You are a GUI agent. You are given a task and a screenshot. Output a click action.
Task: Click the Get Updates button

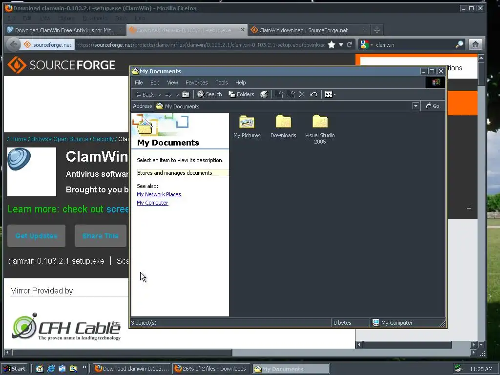click(x=36, y=236)
